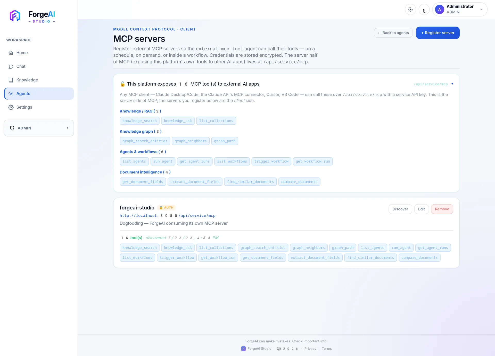Open the Privacy footer link
The image size is (495, 356).
click(x=310, y=349)
